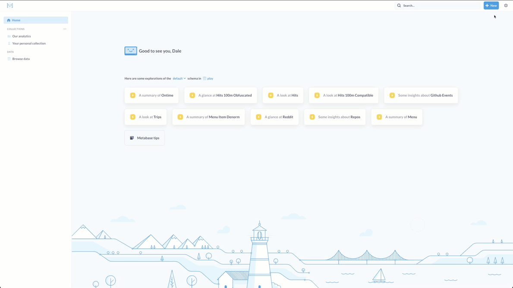Click the Home icon in sidebar
Viewport: 513px width, 288px height.
click(9, 20)
